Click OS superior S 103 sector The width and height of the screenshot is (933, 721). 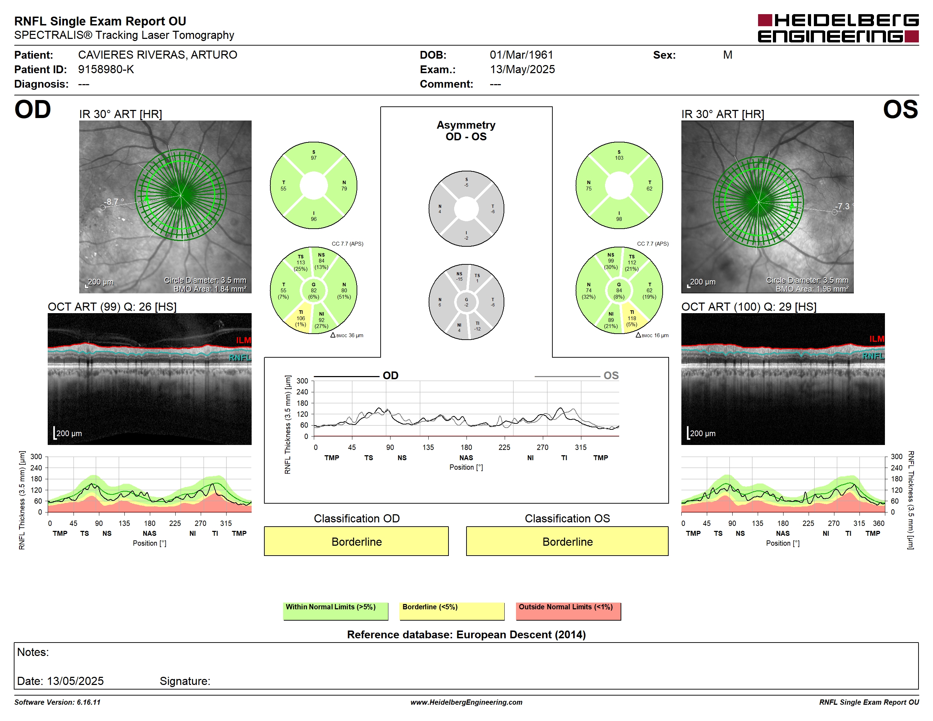click(x=619, y=156)
